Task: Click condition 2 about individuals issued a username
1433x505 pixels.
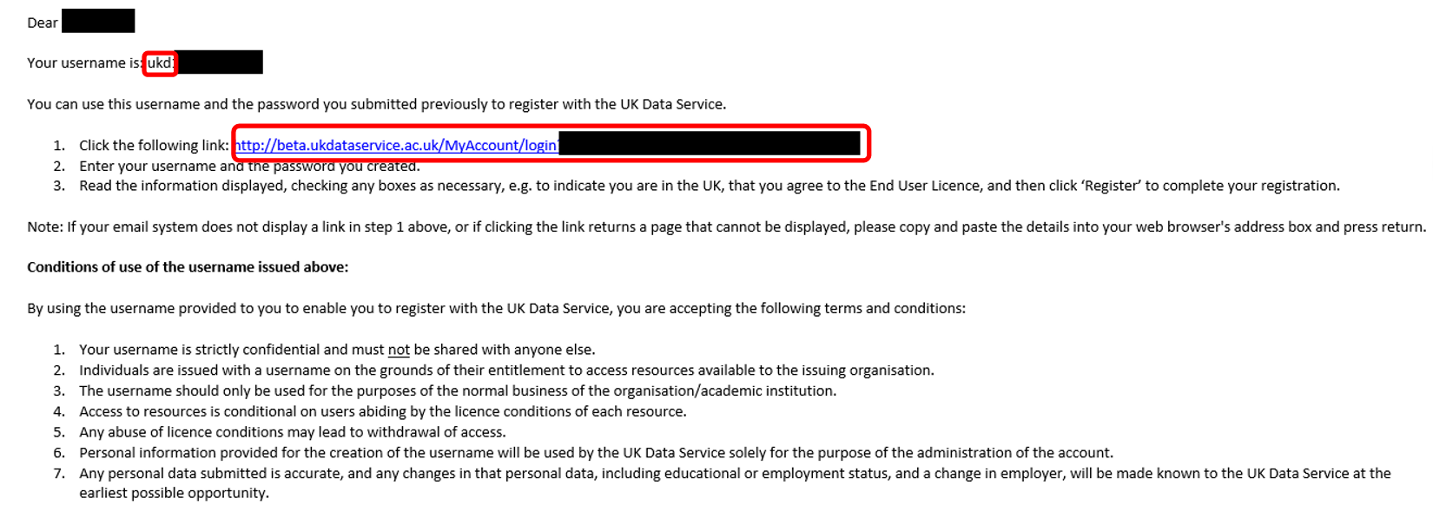Action: 506,371
